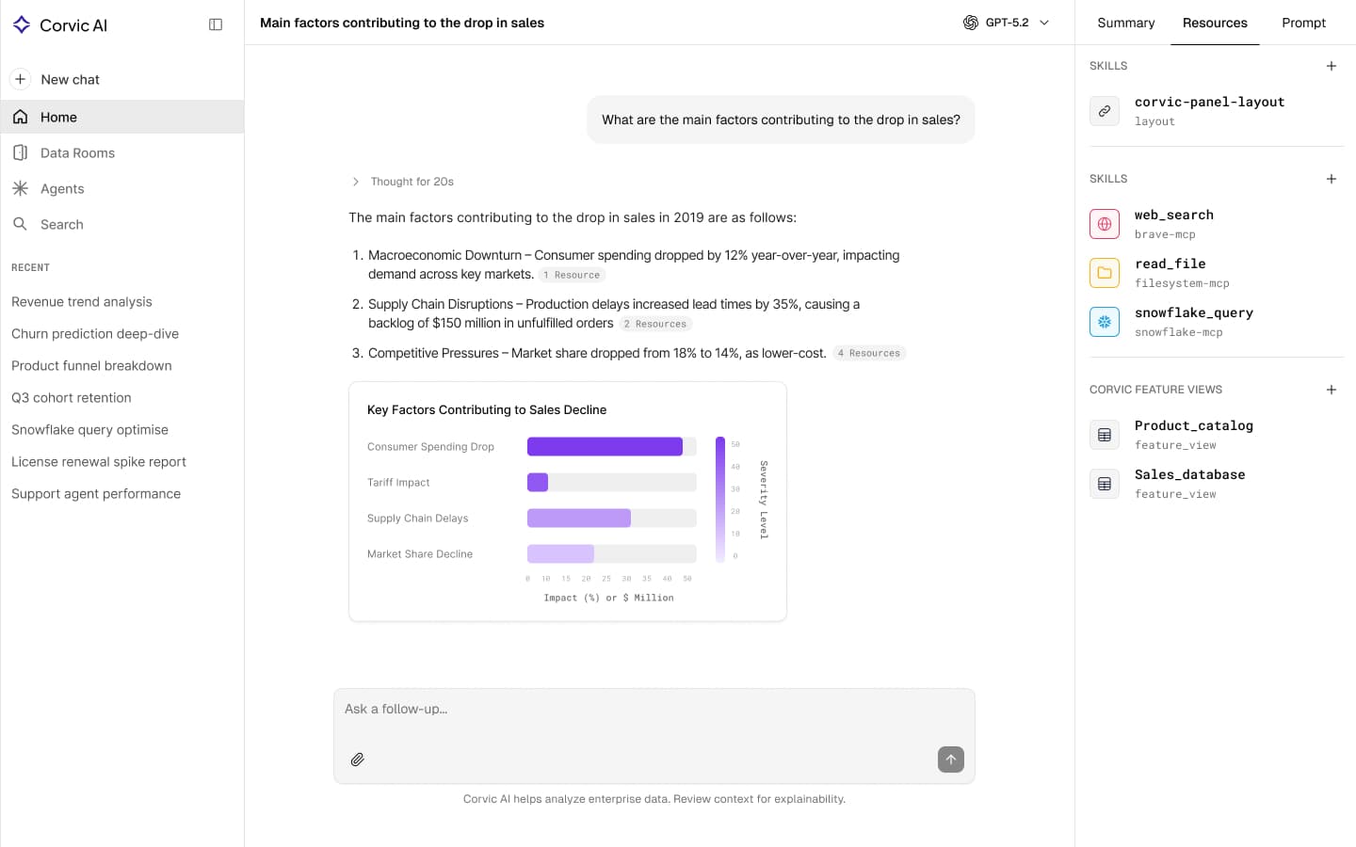This screenshot has height=847, width=1356.
Task: Click the web_search brave-mcp skill icon
Action: [1104, 224]
